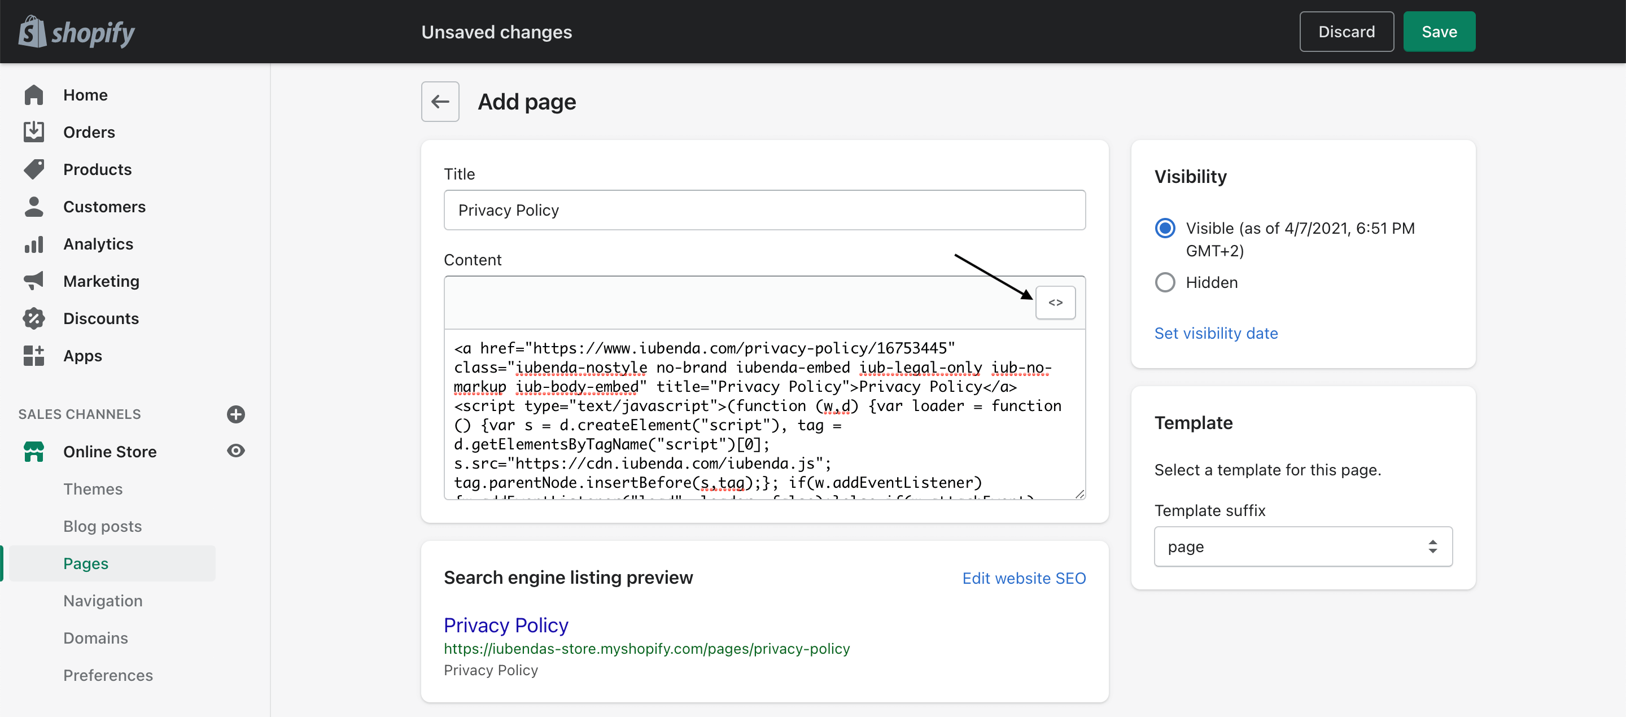
Task: Select the Hidden visibility option
Action: coord(1165,282)
